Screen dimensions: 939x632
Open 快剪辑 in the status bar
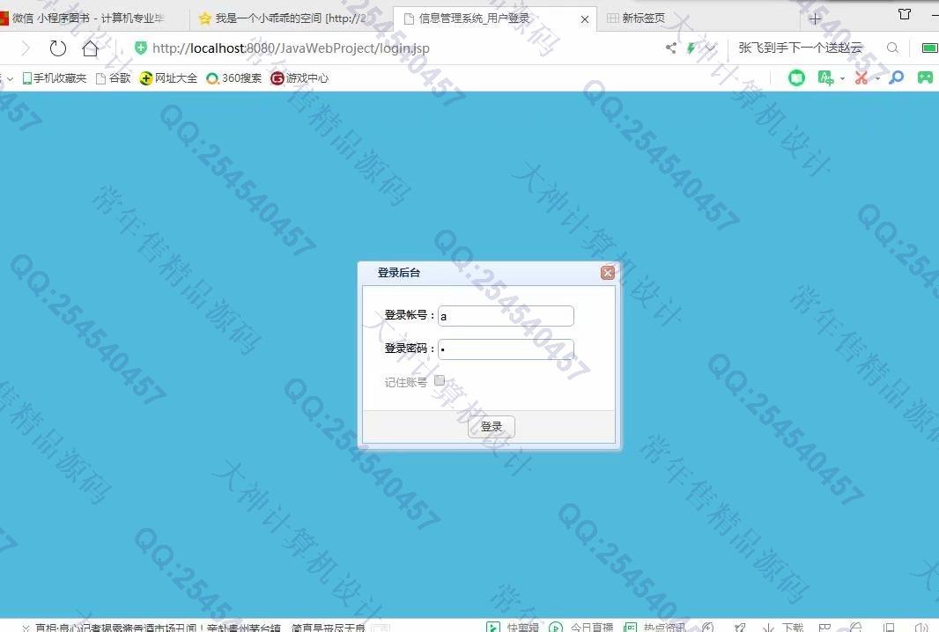pos(513,628)
